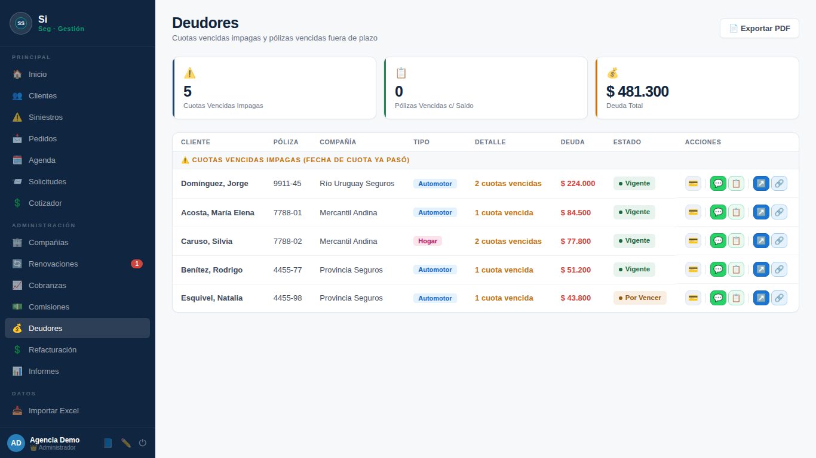Open Renovaciones with the 1 badge
Viewport: 816px width, 458px height.
pos(77,264)
